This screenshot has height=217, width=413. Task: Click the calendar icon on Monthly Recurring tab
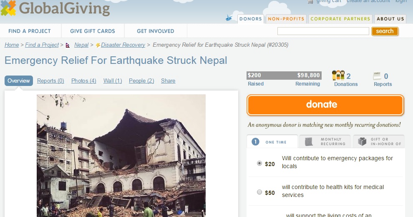point(309,142)
